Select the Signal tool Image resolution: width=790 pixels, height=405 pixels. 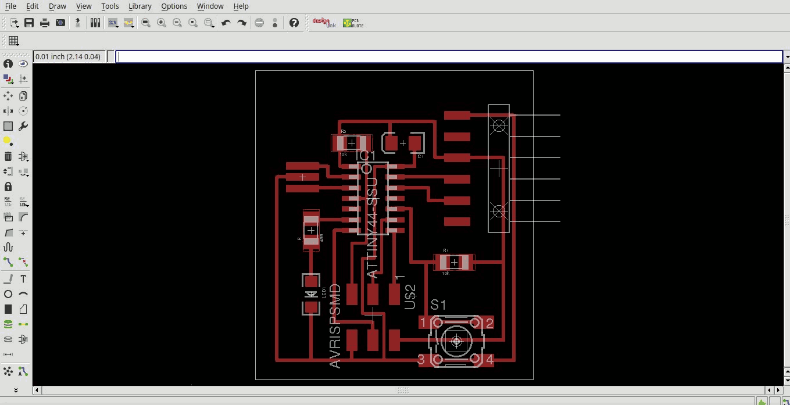(x=23, y=324)
